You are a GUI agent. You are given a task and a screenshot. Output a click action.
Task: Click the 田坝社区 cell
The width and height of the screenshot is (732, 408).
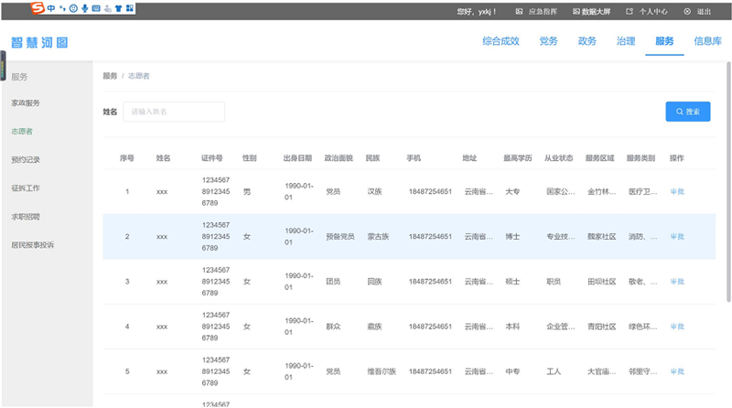[602, 282]
